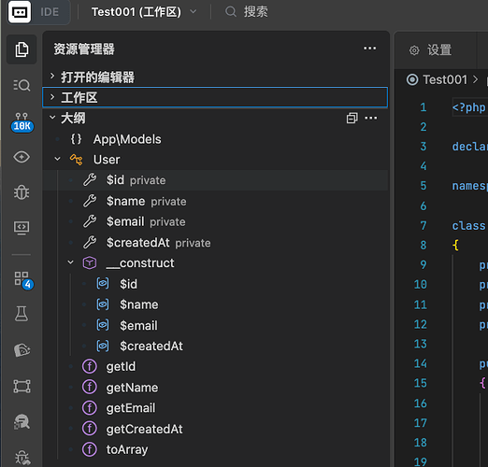Click the namespace braces icon for App\Models
Viewport: 488px width, 467px height.
coord(76,139)
